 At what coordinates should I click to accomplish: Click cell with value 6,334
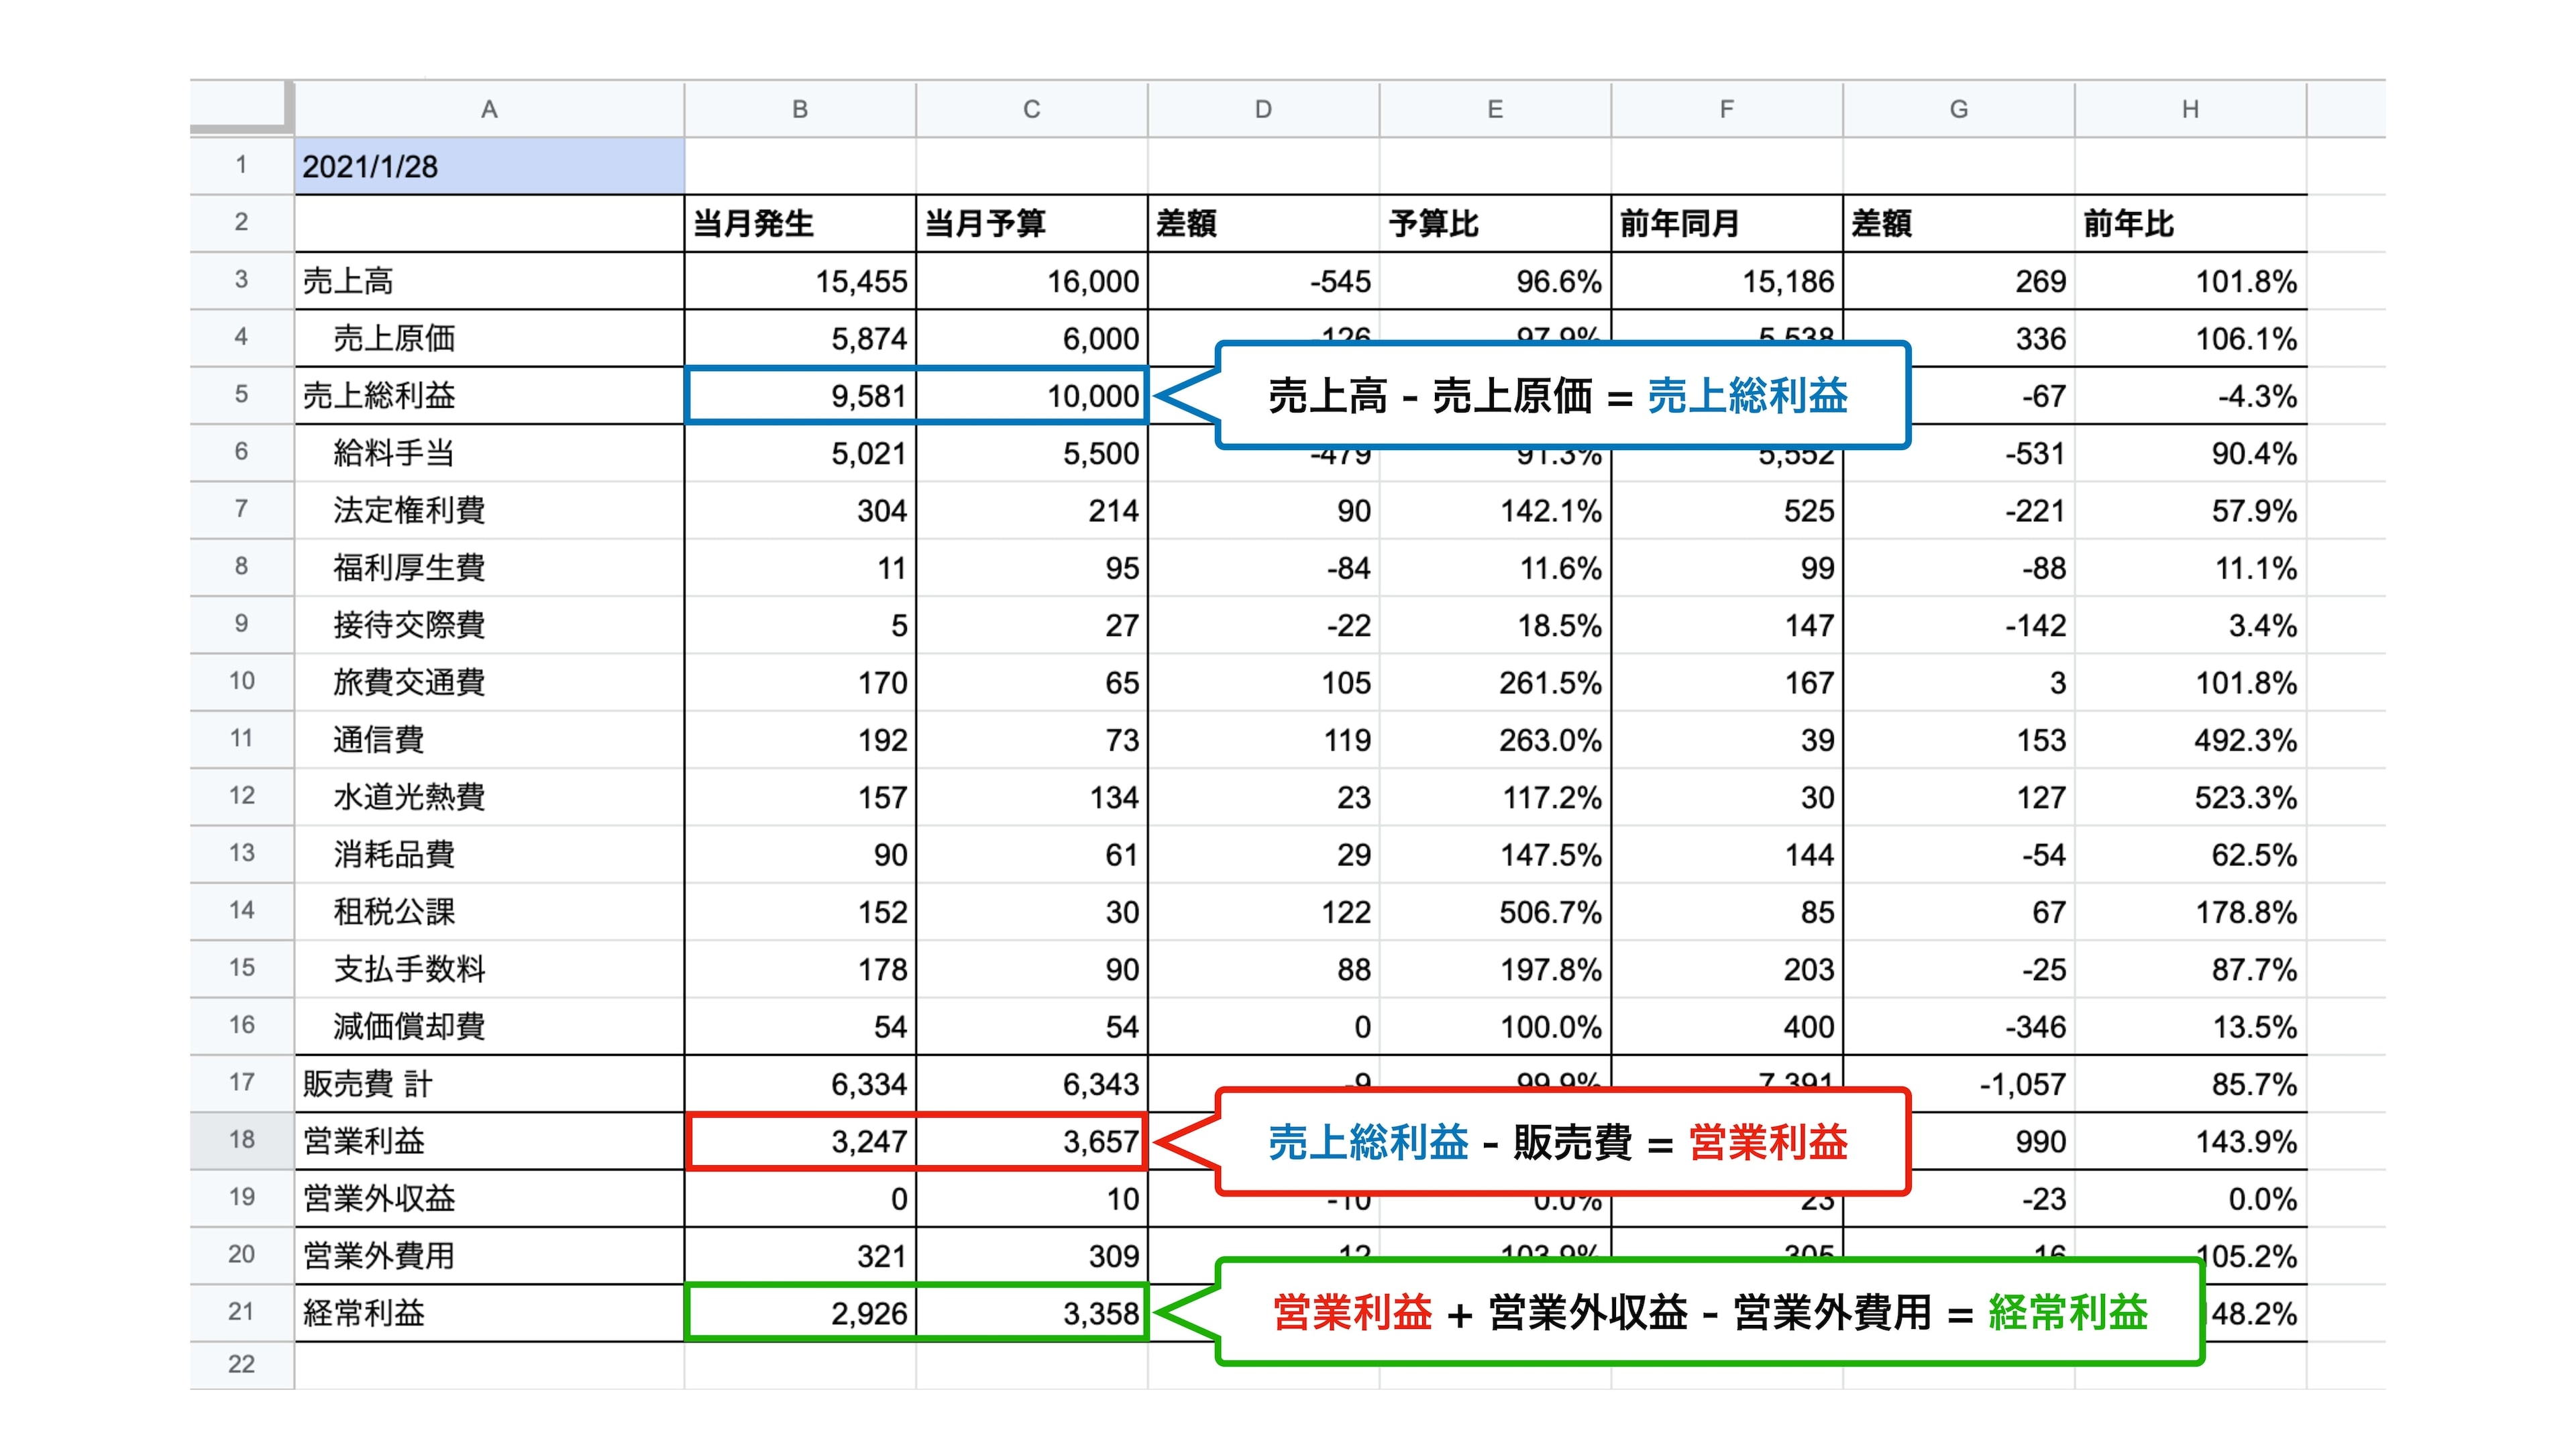(x=800, y=1083)
